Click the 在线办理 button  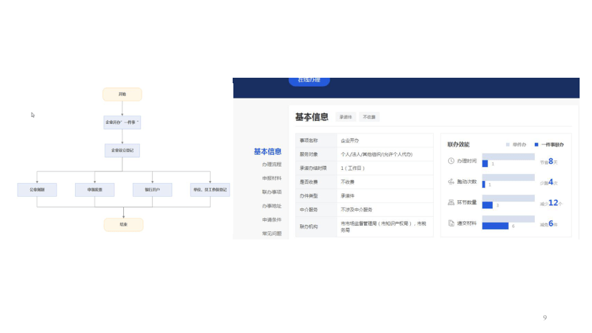click(309, 80)
